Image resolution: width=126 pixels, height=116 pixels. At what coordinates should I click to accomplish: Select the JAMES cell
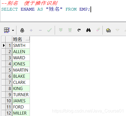point(21,101)
